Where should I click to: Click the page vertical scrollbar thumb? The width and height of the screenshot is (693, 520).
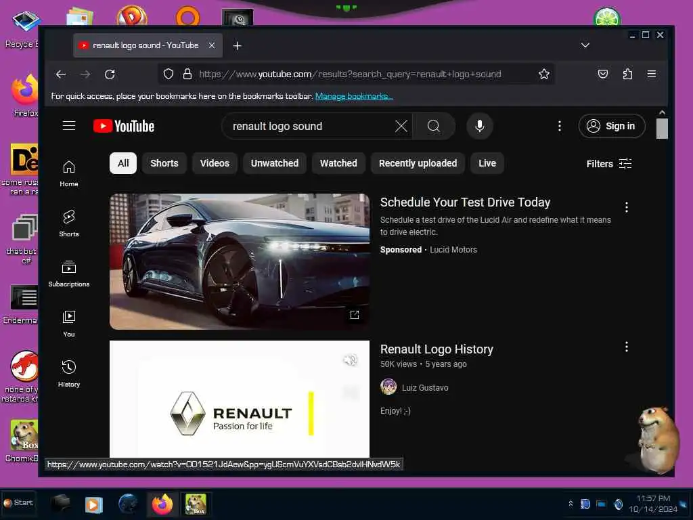pos(662,129)
